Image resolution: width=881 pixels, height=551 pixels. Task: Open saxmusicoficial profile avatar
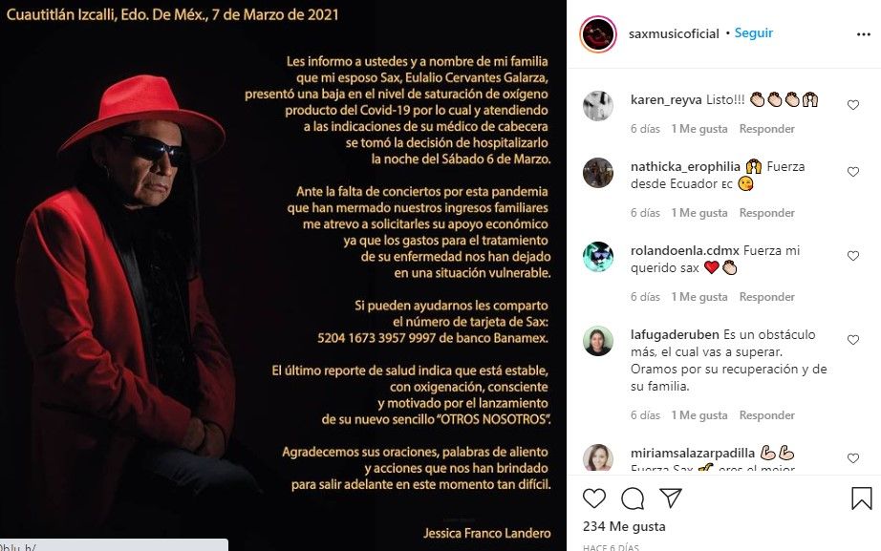[598, 34]
